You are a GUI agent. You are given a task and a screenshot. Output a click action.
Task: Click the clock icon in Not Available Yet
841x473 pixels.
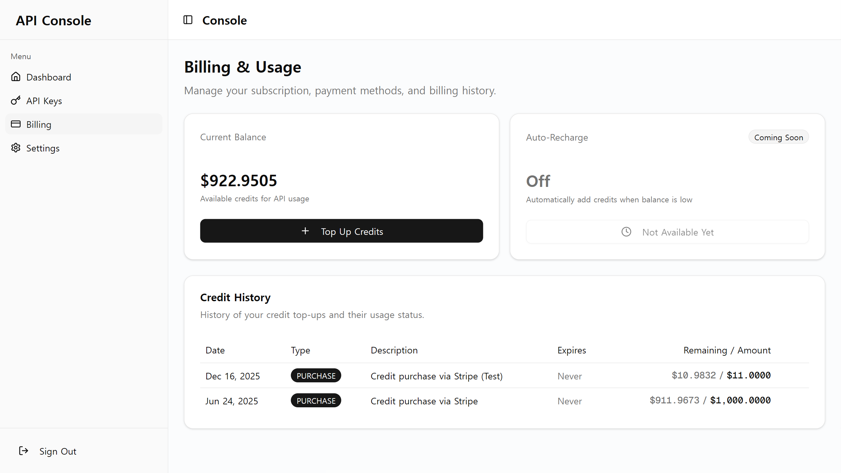(x=626, y=232)
